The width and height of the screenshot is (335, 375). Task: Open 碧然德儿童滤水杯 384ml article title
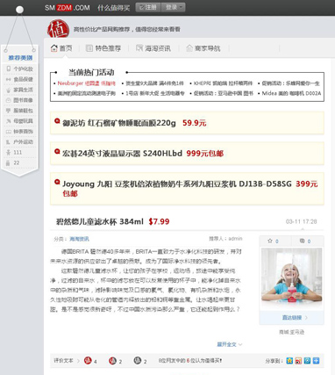[99, 221]
